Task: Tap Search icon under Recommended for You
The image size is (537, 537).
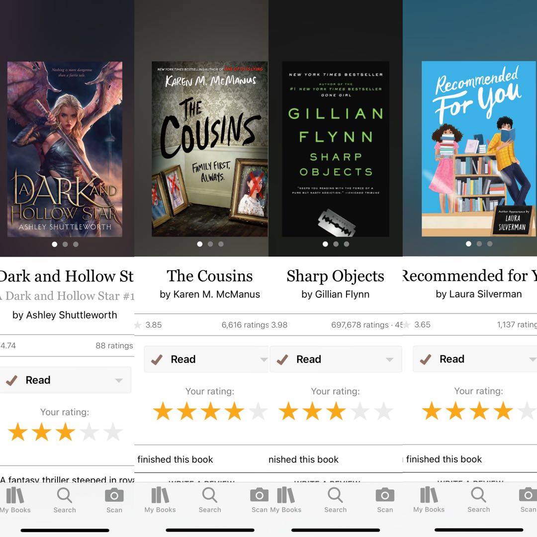Action: pyautogui.click(x=478, y=495)
